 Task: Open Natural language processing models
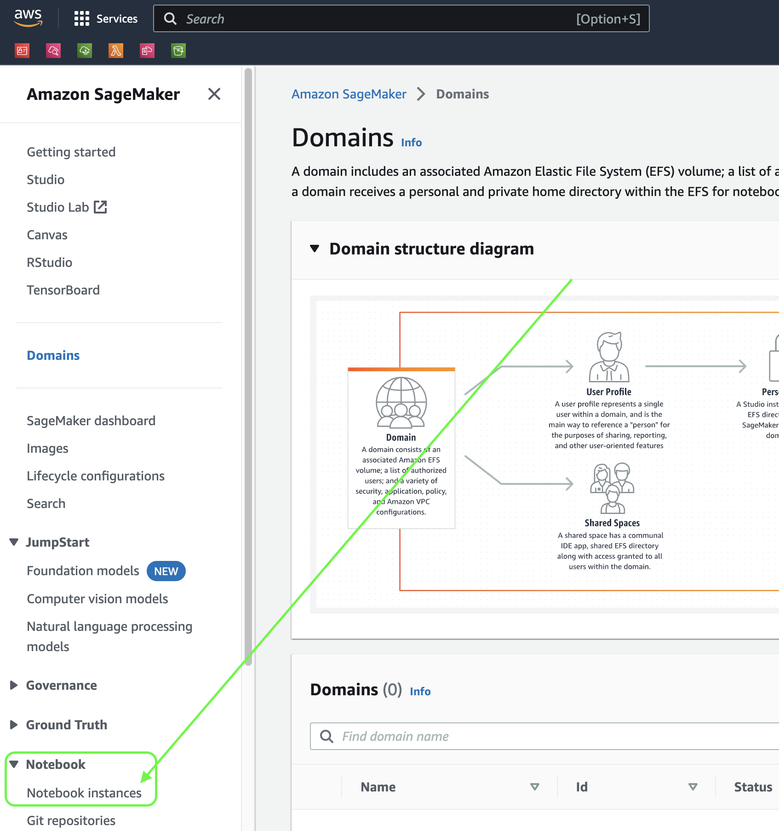tap(109, 636)
